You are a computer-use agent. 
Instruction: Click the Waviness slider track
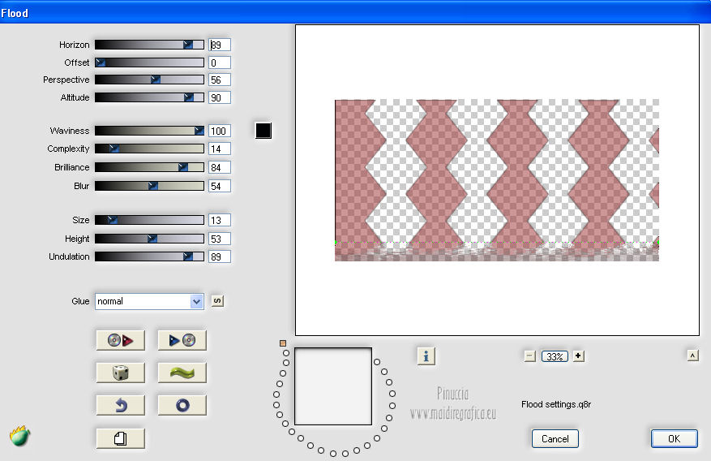[x=149, y=131]
